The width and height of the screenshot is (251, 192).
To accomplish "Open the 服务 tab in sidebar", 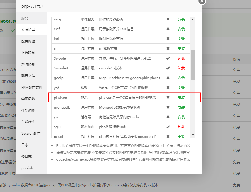I will coord(31,18).
